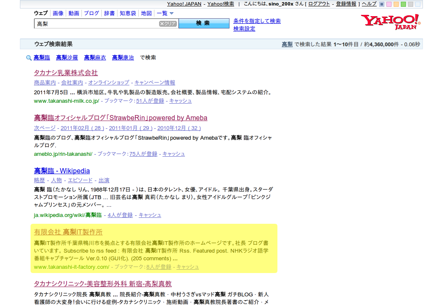Screen dimensions: 442x307
Task: Open the 検索設定 link
Action: pyautogui.click(x=244, y=29)
